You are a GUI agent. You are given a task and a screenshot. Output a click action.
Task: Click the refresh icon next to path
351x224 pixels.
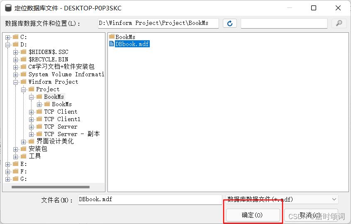230,23
